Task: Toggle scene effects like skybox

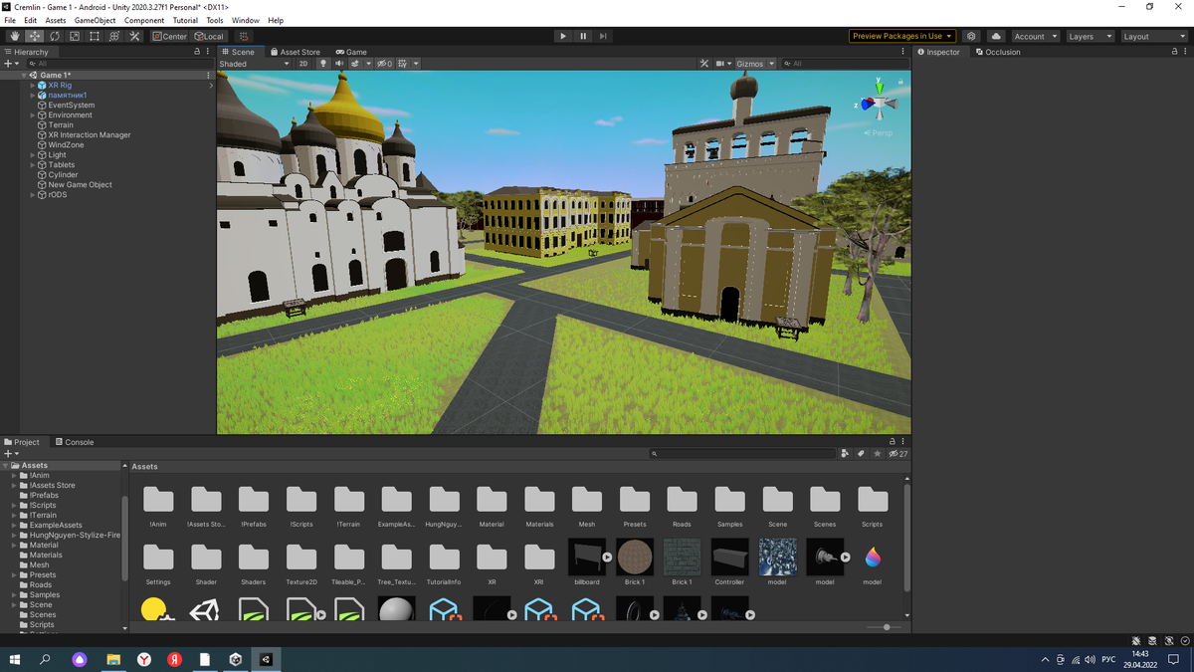Action: pos(355,64)
